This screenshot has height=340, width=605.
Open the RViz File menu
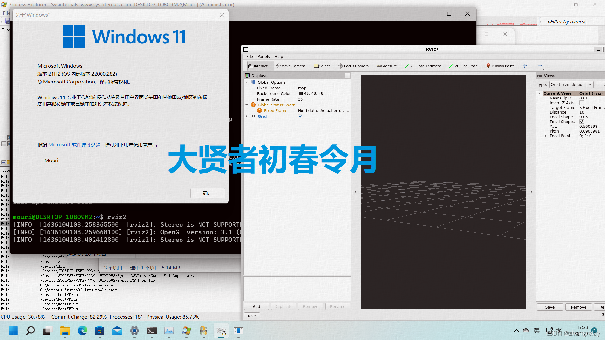250,57
